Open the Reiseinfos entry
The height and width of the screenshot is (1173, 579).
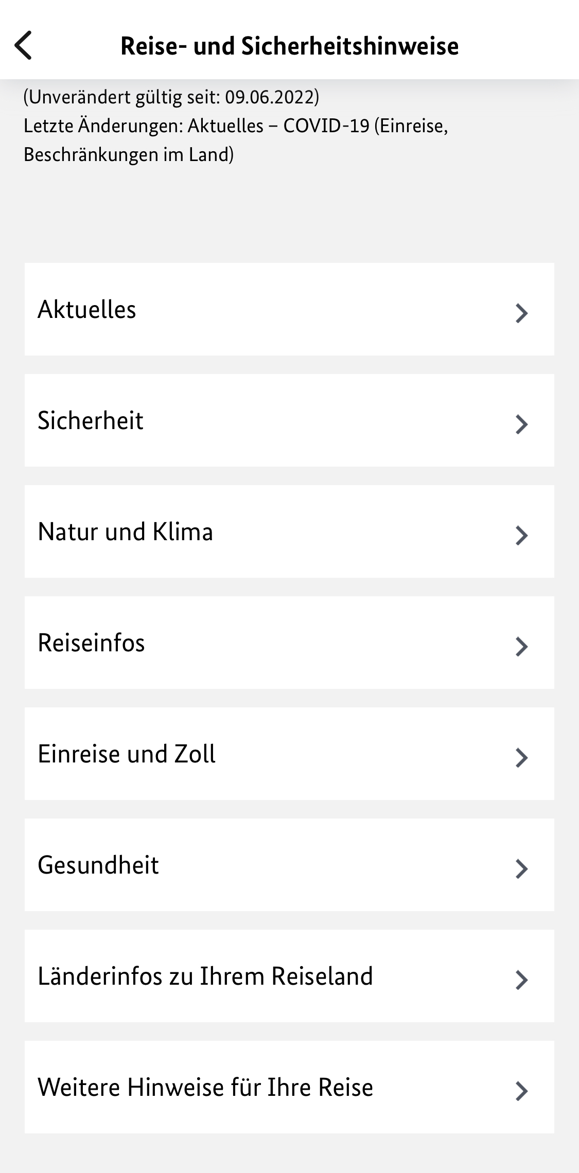(92, 643)
